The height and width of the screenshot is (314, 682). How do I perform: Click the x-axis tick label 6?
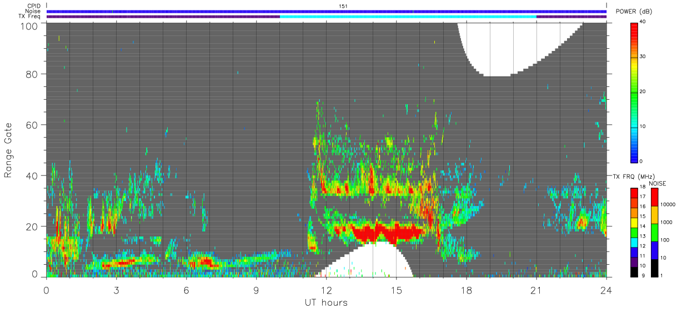tap(186, 290)
